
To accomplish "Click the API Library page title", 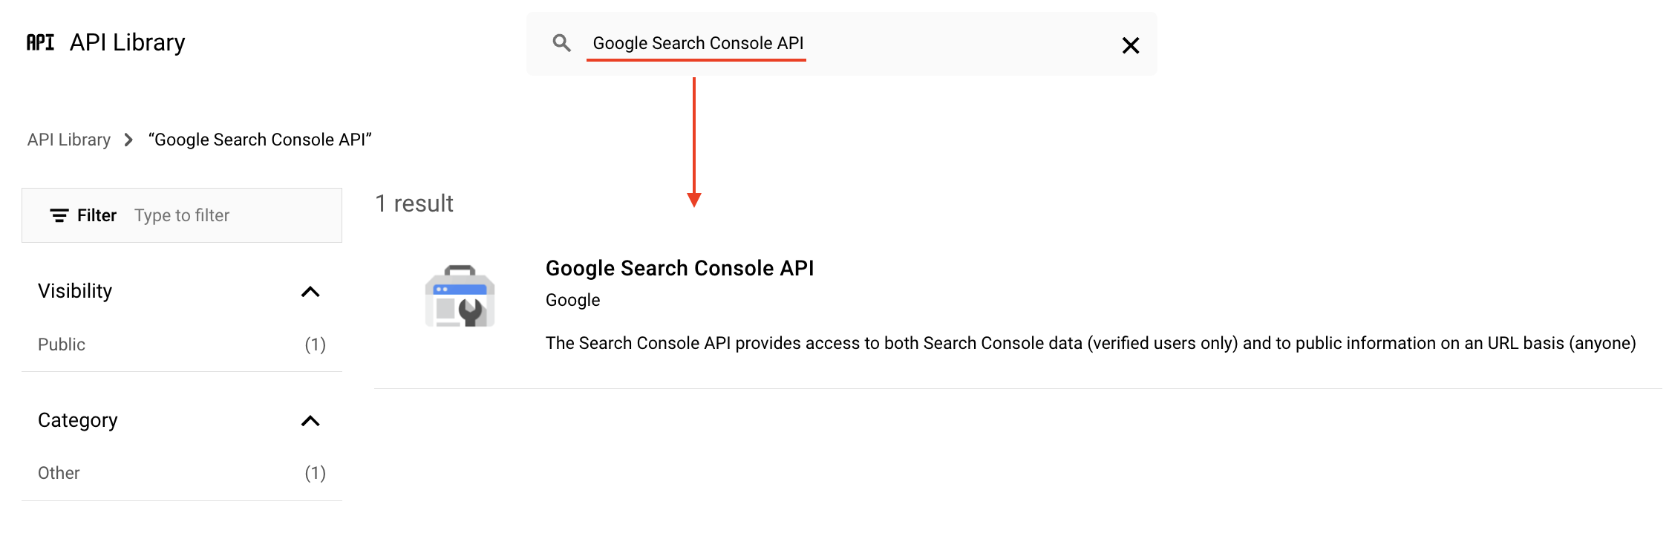I will 127,42.
